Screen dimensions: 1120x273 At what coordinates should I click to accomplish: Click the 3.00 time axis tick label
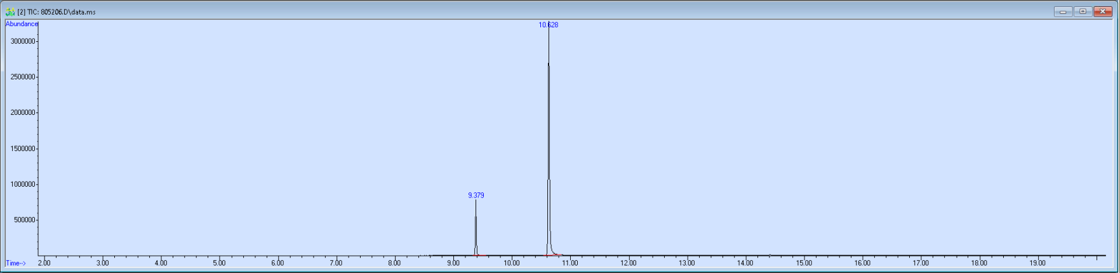point(102,263)
